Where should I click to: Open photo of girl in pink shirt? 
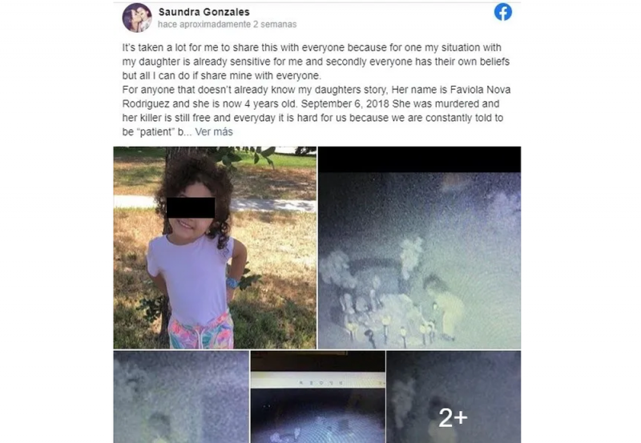(x=215, y=248)
